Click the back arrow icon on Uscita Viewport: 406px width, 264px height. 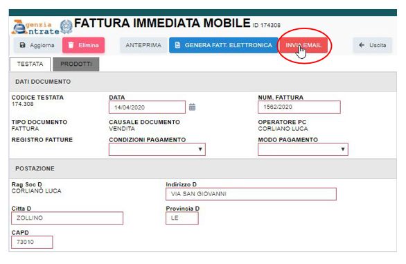coord(362,45)
